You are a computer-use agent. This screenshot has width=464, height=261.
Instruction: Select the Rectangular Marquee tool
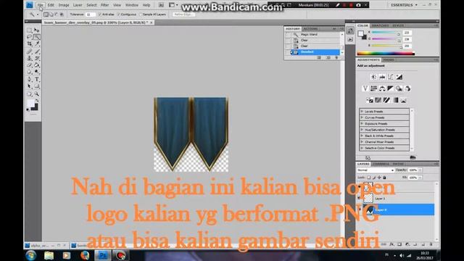tap(29, 30)
